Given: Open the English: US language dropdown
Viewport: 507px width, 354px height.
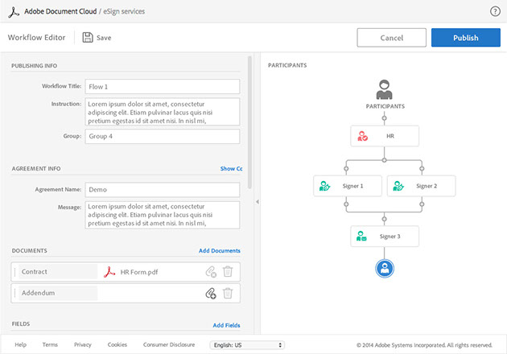Looking at the screenshot, I should point(246,344).
